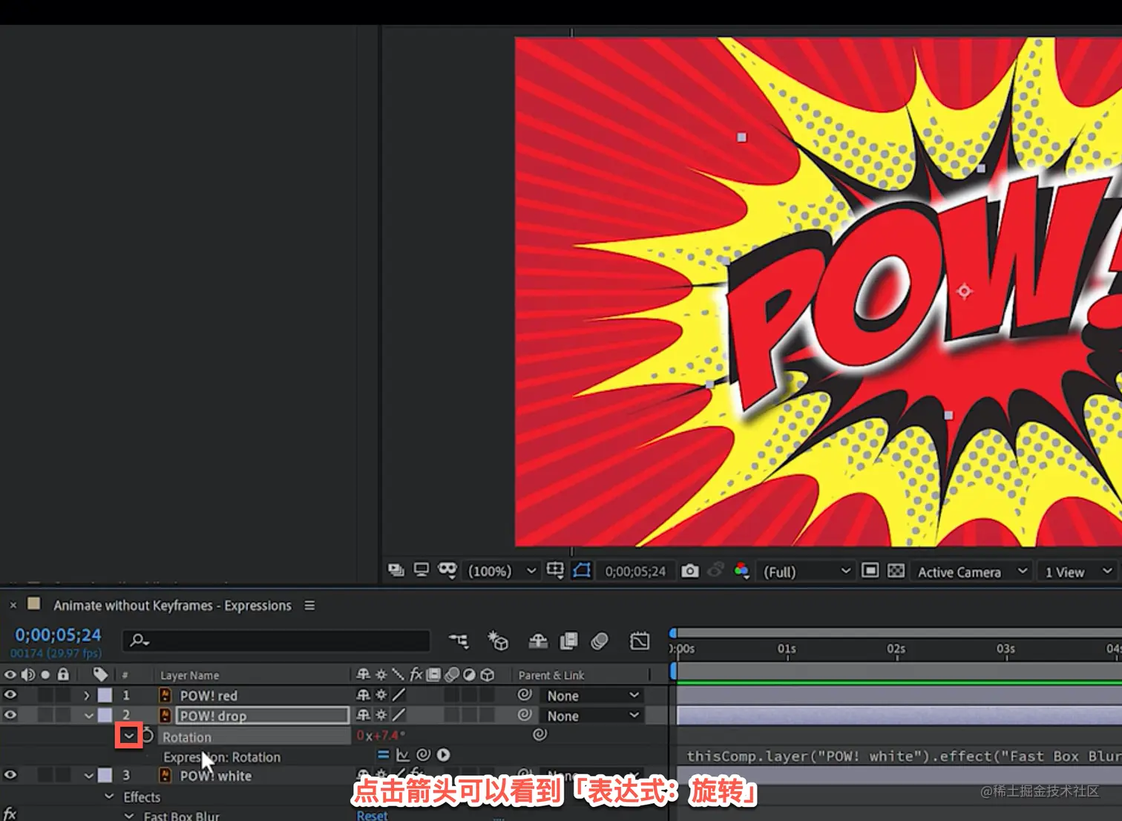Click the Expression Language menu play button
This screenshot has height=821, width=1122.
[444, 755]
